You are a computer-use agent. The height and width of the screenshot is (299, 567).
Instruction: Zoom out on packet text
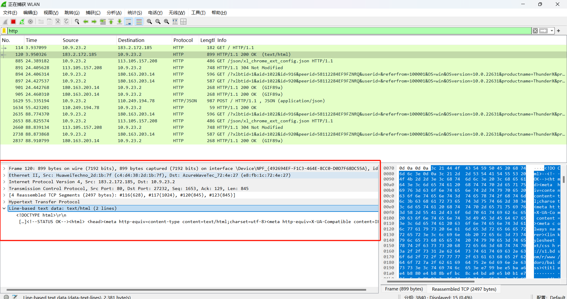point(158,22)
